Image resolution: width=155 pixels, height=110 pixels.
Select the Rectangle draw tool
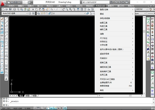click(6, 32)
